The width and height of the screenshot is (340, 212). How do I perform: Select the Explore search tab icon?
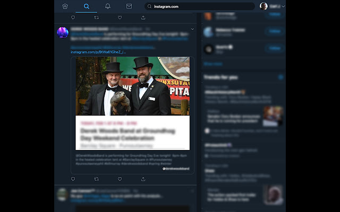click(x=86, y=6)
